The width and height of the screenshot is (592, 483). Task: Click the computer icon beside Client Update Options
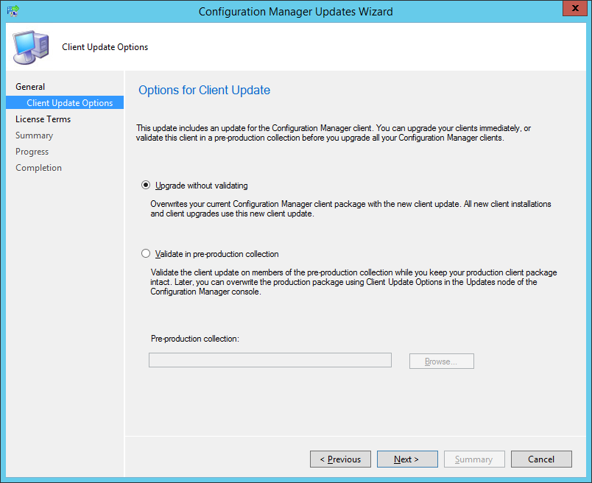[31, 47]
